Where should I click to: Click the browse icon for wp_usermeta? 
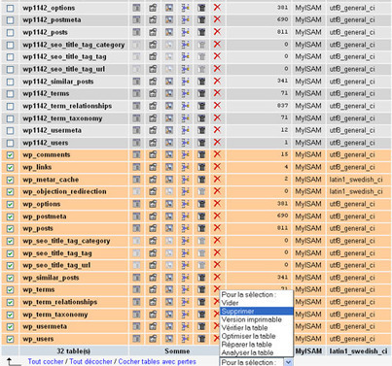[x=136, y=327]
